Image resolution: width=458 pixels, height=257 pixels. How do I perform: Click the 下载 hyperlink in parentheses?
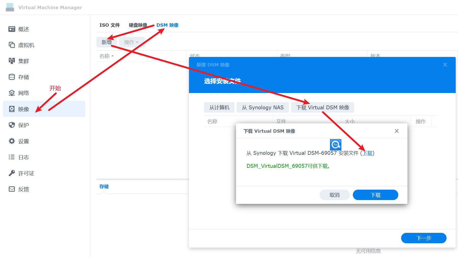coord(367,153)
